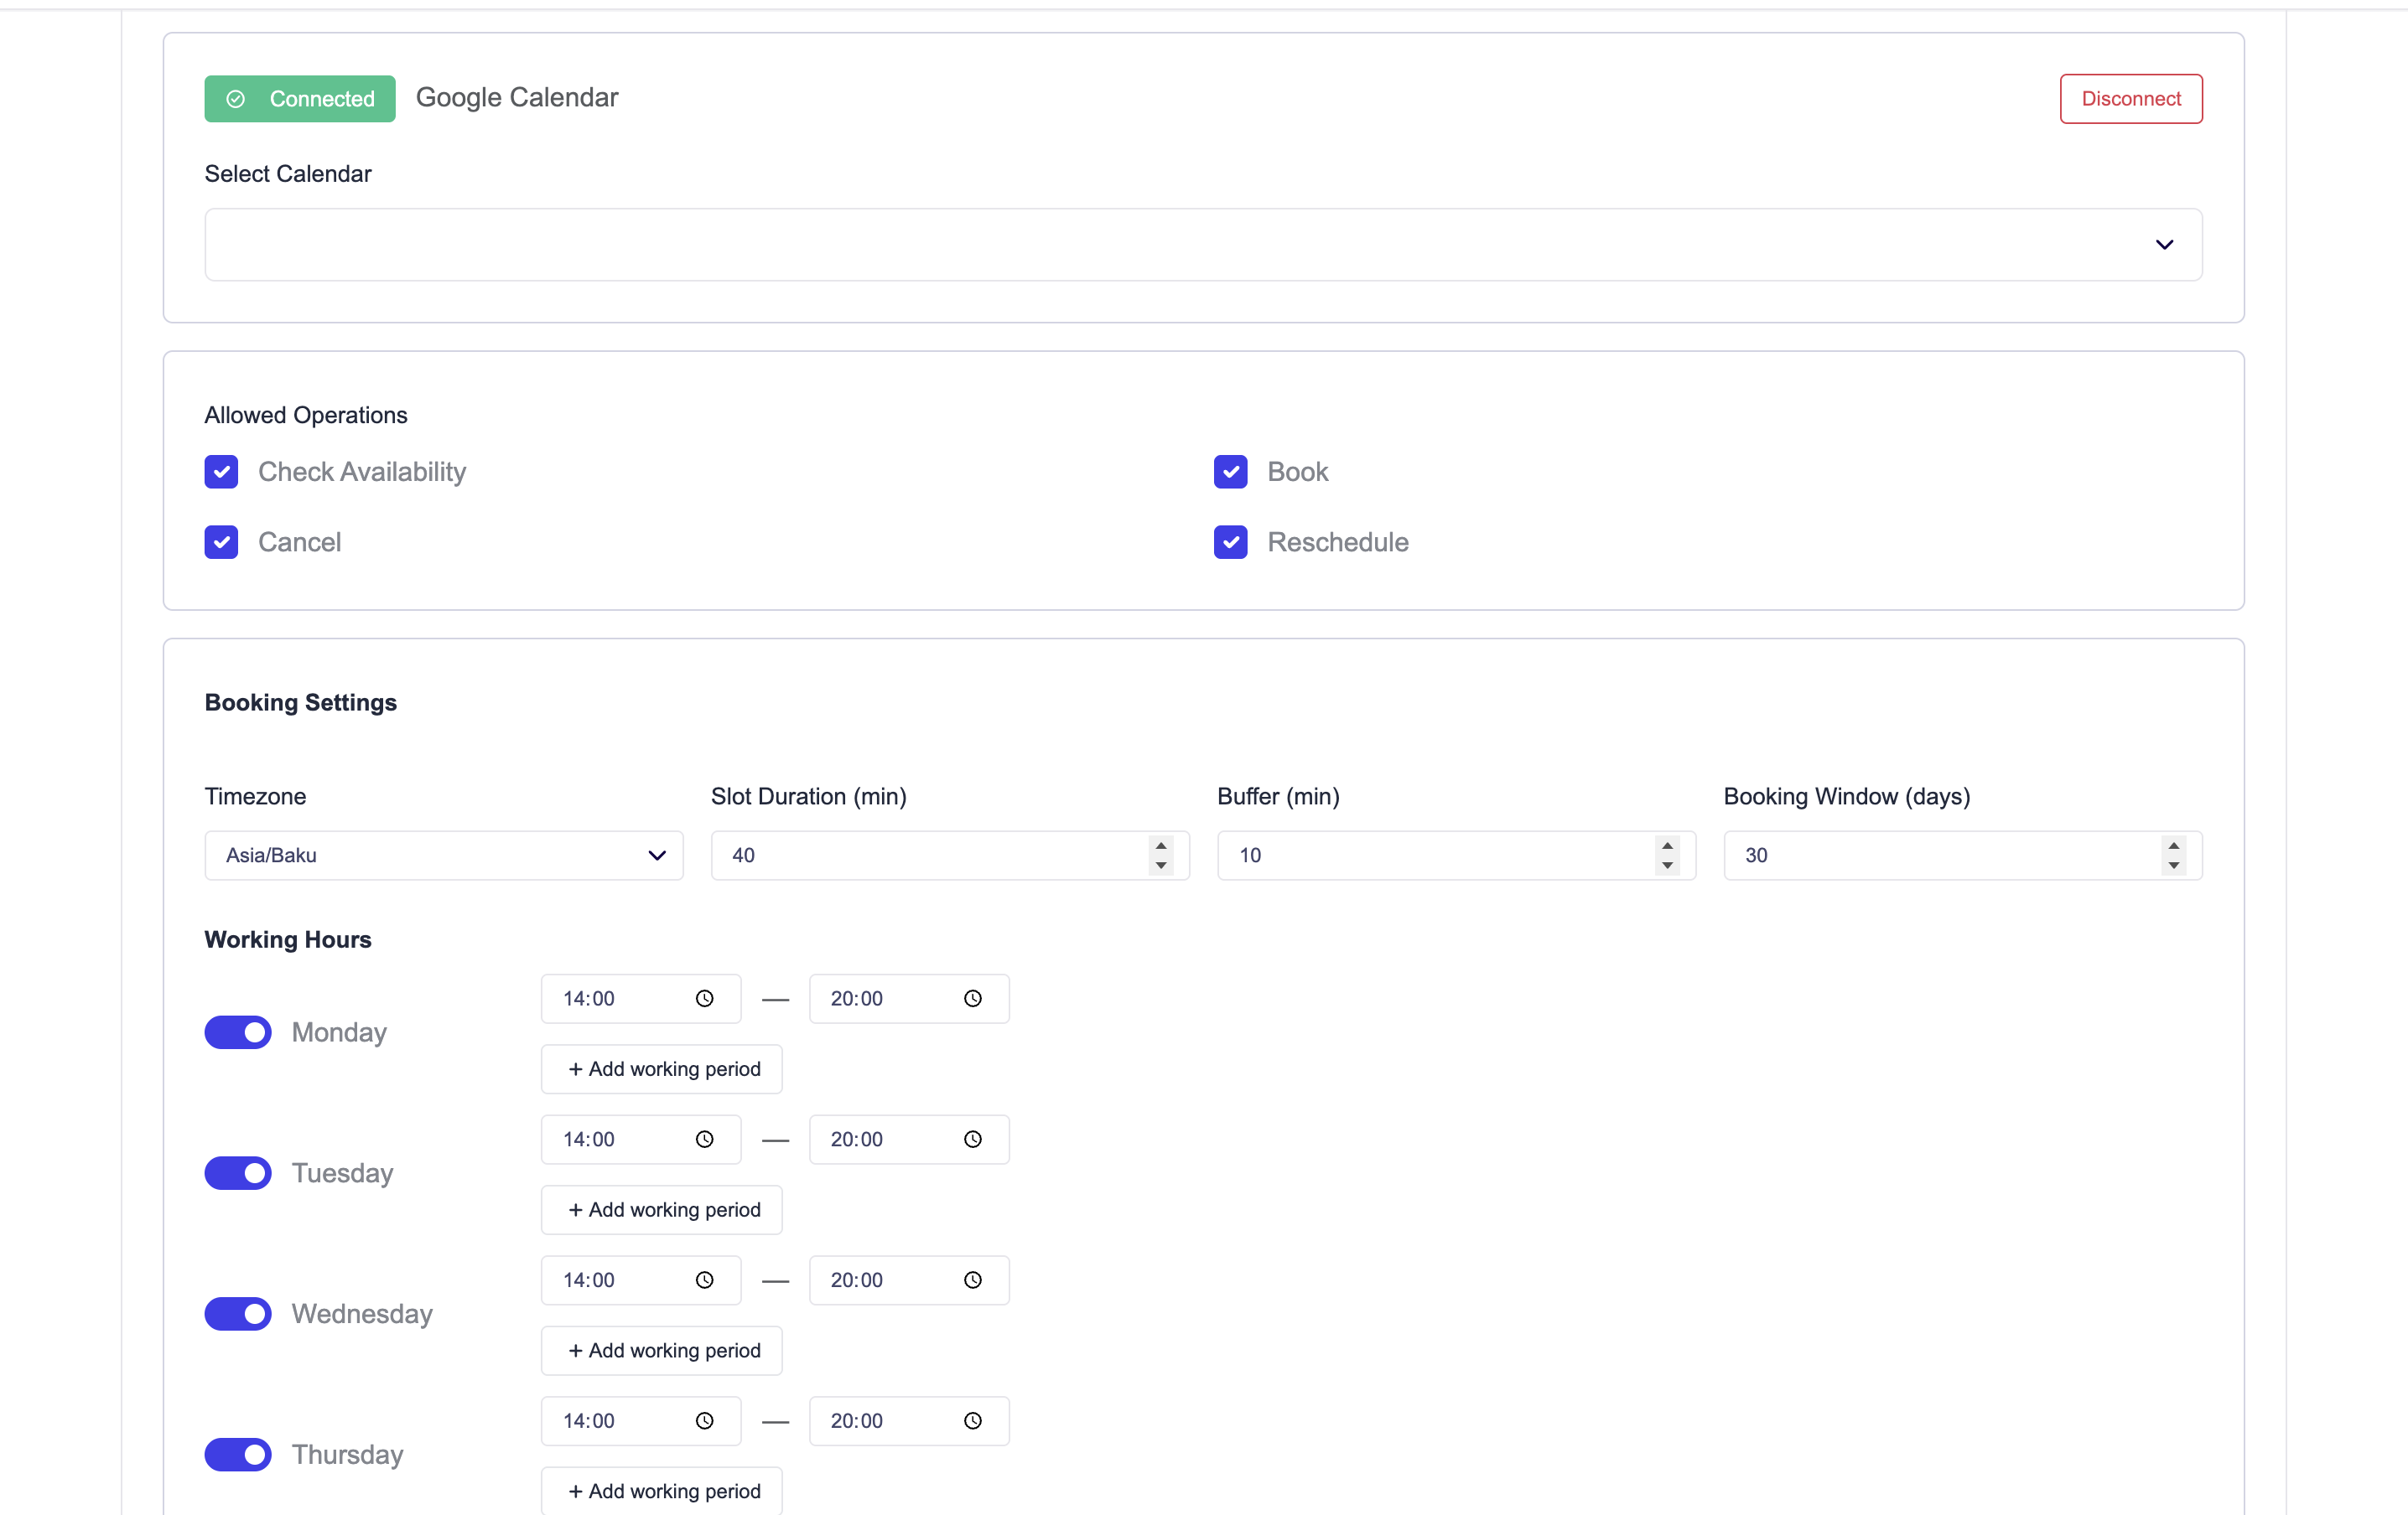Increase Buffer minutes with up arrow

click(1667, 845)
